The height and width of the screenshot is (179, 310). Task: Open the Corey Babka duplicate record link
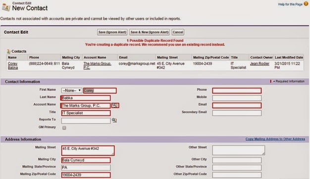[13, 66]
